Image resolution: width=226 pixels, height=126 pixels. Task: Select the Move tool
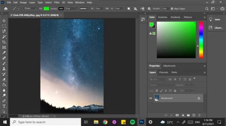click(x=4, y=21)
